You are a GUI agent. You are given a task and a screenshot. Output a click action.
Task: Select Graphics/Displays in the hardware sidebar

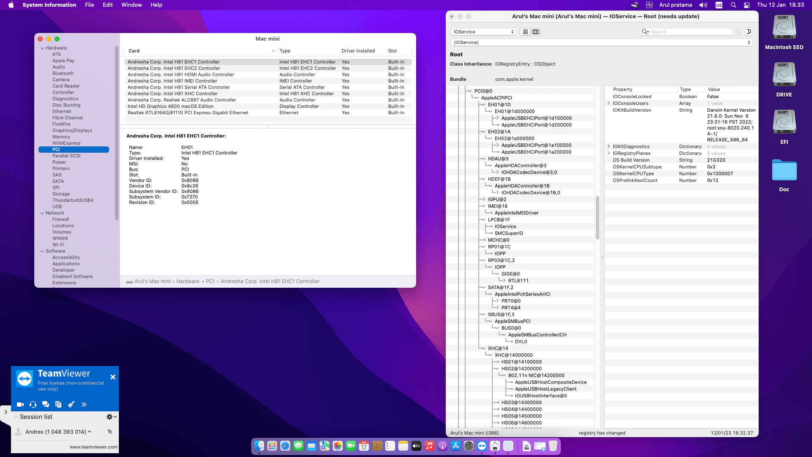click(72, 130)
